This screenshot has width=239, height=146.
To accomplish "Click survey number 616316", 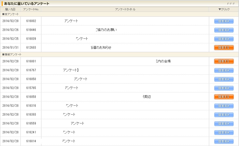I will pyautogui.click(x=31, y=105).
